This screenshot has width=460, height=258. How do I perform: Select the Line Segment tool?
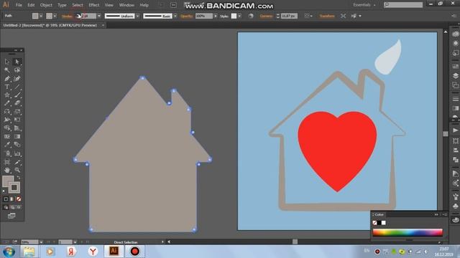(17, 87)
